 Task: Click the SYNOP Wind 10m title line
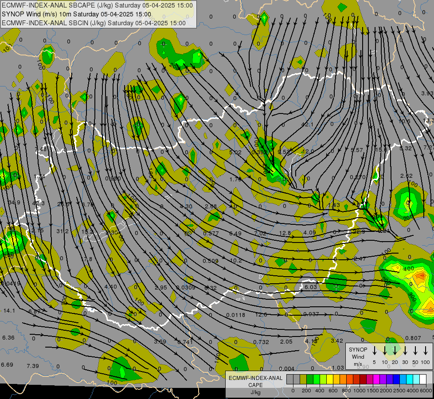(76, 14)
